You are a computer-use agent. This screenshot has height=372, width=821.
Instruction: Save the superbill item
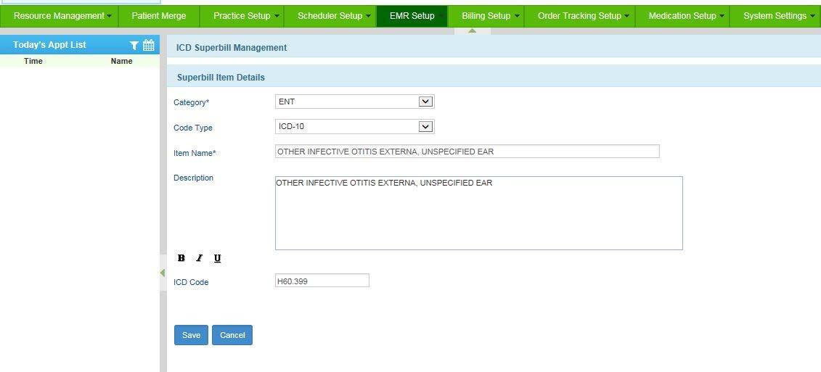[191, 335]
